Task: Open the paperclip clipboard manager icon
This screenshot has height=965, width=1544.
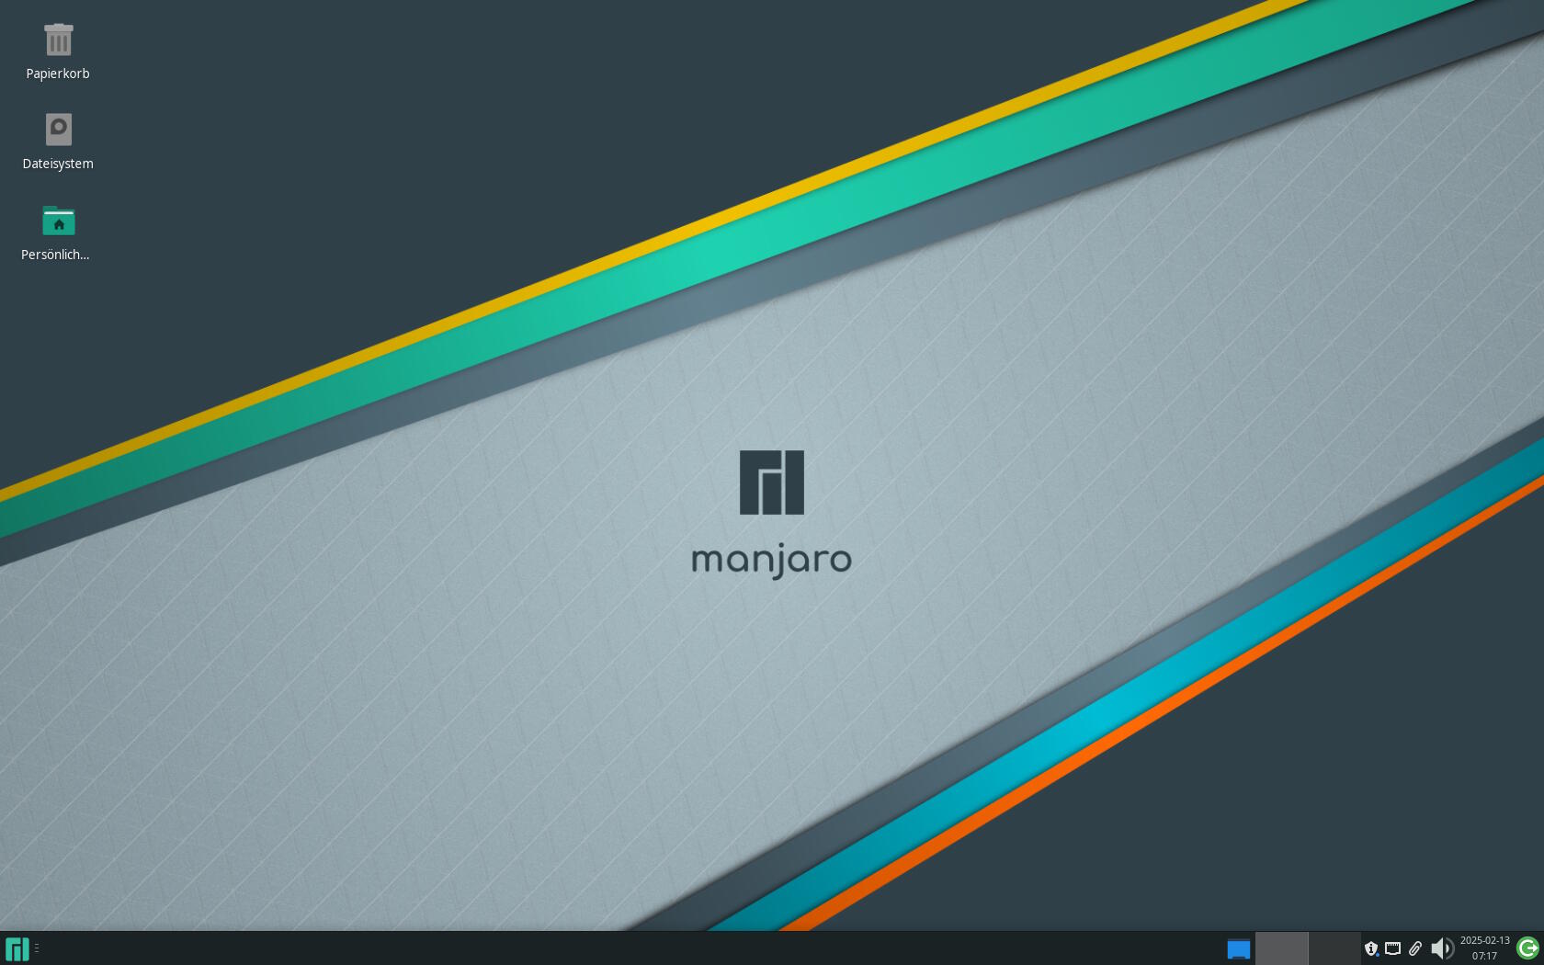Action: click(1415, 948)
